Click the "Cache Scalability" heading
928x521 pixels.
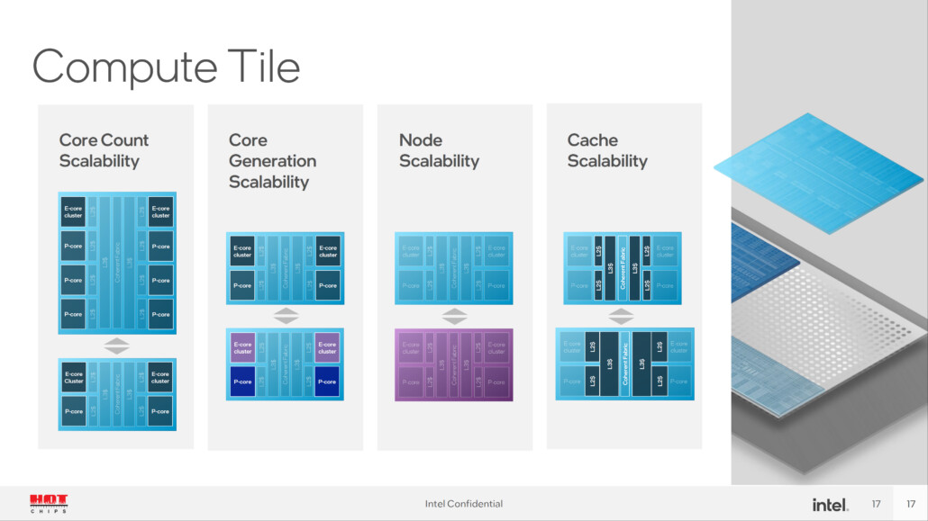tap(606, 150)
